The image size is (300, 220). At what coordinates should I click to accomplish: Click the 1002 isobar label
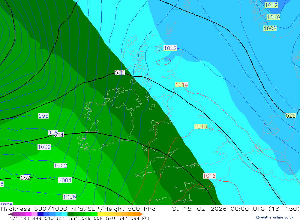coord(61,165)
